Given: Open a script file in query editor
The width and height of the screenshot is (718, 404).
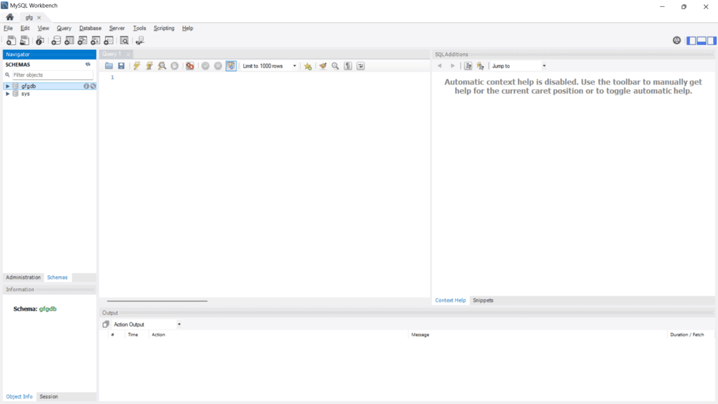Looking at the screenshot, I should click(109, 66).
